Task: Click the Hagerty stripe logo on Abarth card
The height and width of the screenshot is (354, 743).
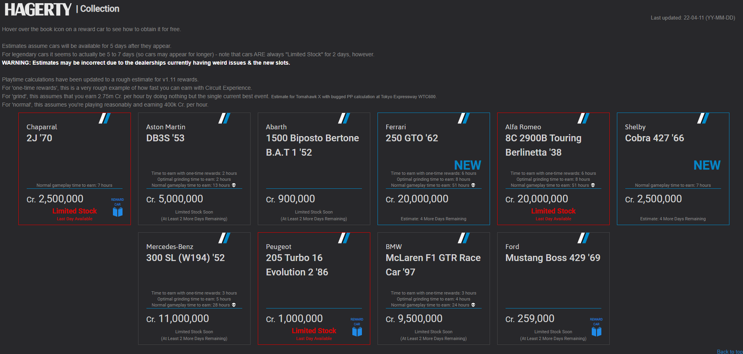Action: 344,118
